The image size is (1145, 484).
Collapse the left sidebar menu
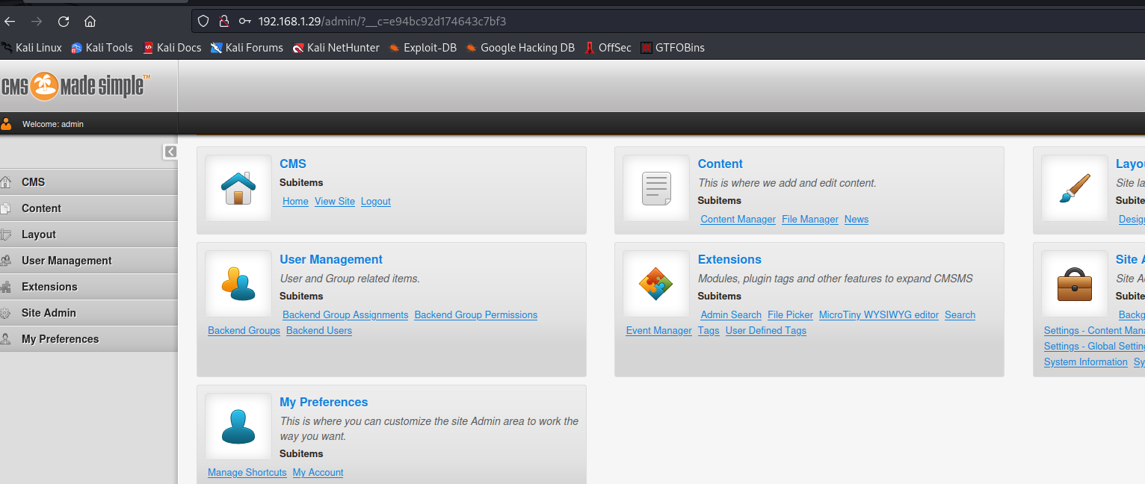(x=170, y=152)
